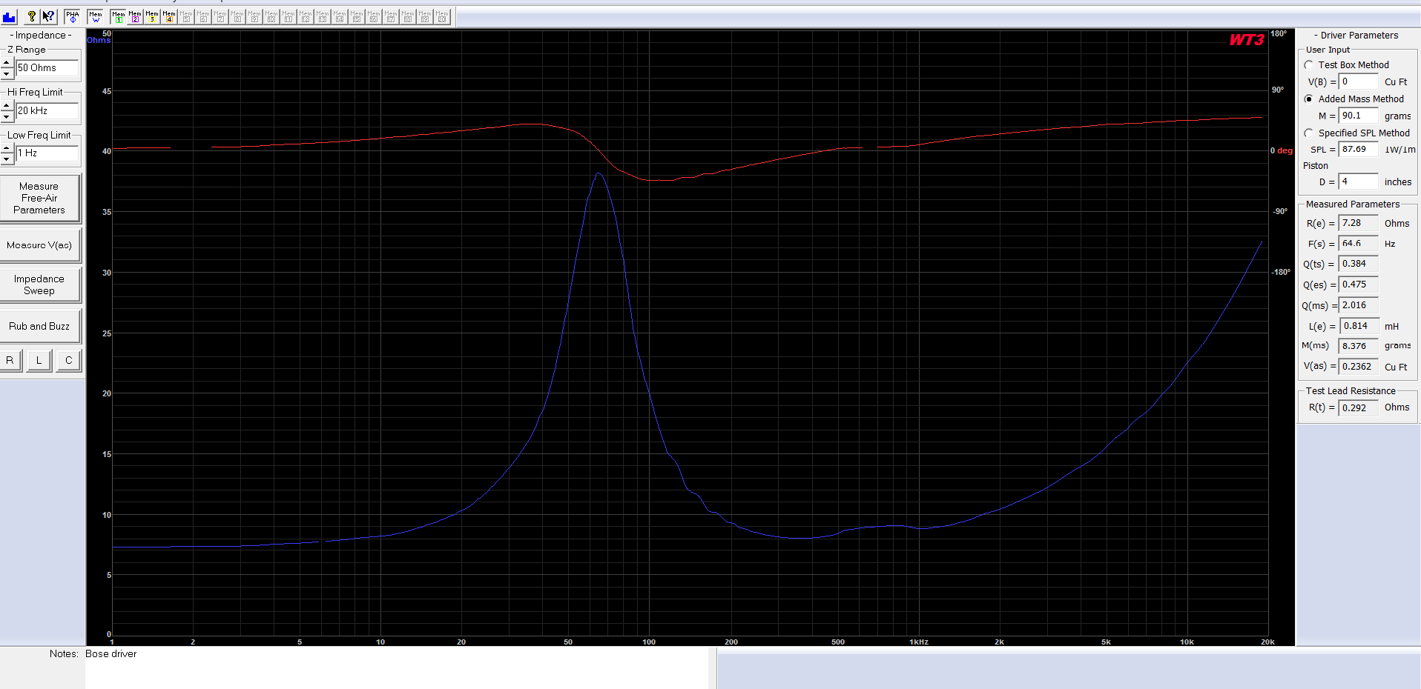Image resolution: width=1421 pixels, height=689 pixels.
Task: Click the C measurement button
Action: click(68, 361)
